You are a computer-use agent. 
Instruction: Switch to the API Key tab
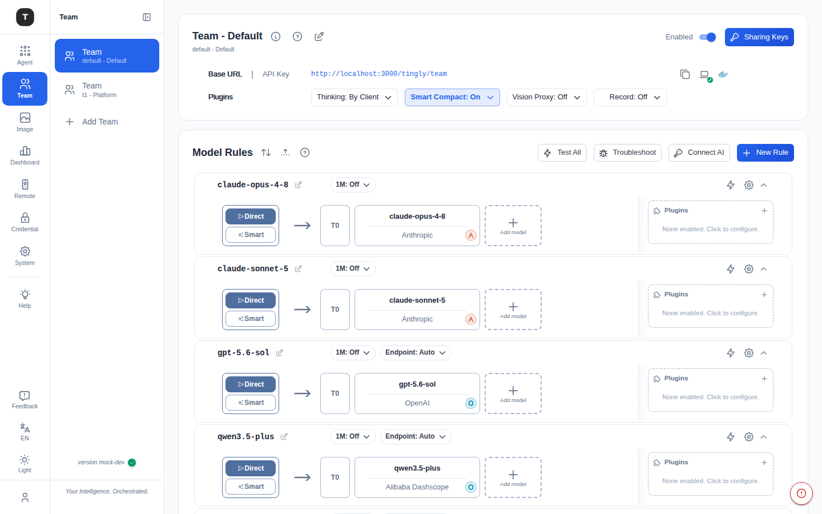click(276, 74)
